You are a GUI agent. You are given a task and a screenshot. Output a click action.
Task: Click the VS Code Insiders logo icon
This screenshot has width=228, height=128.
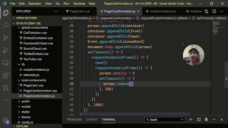pyautogui.click(x=4, y=4)
